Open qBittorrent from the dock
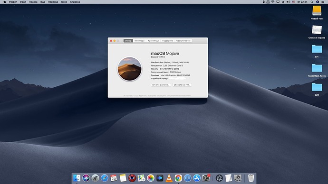Screen dimensions: 328x184 (187, 178)
